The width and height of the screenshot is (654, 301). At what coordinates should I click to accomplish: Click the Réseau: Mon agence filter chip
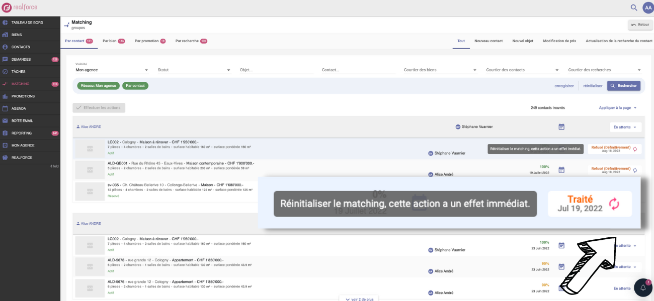coord(99,86)
